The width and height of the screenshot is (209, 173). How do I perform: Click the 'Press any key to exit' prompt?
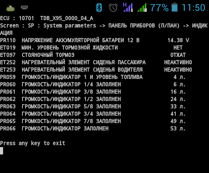33,143
